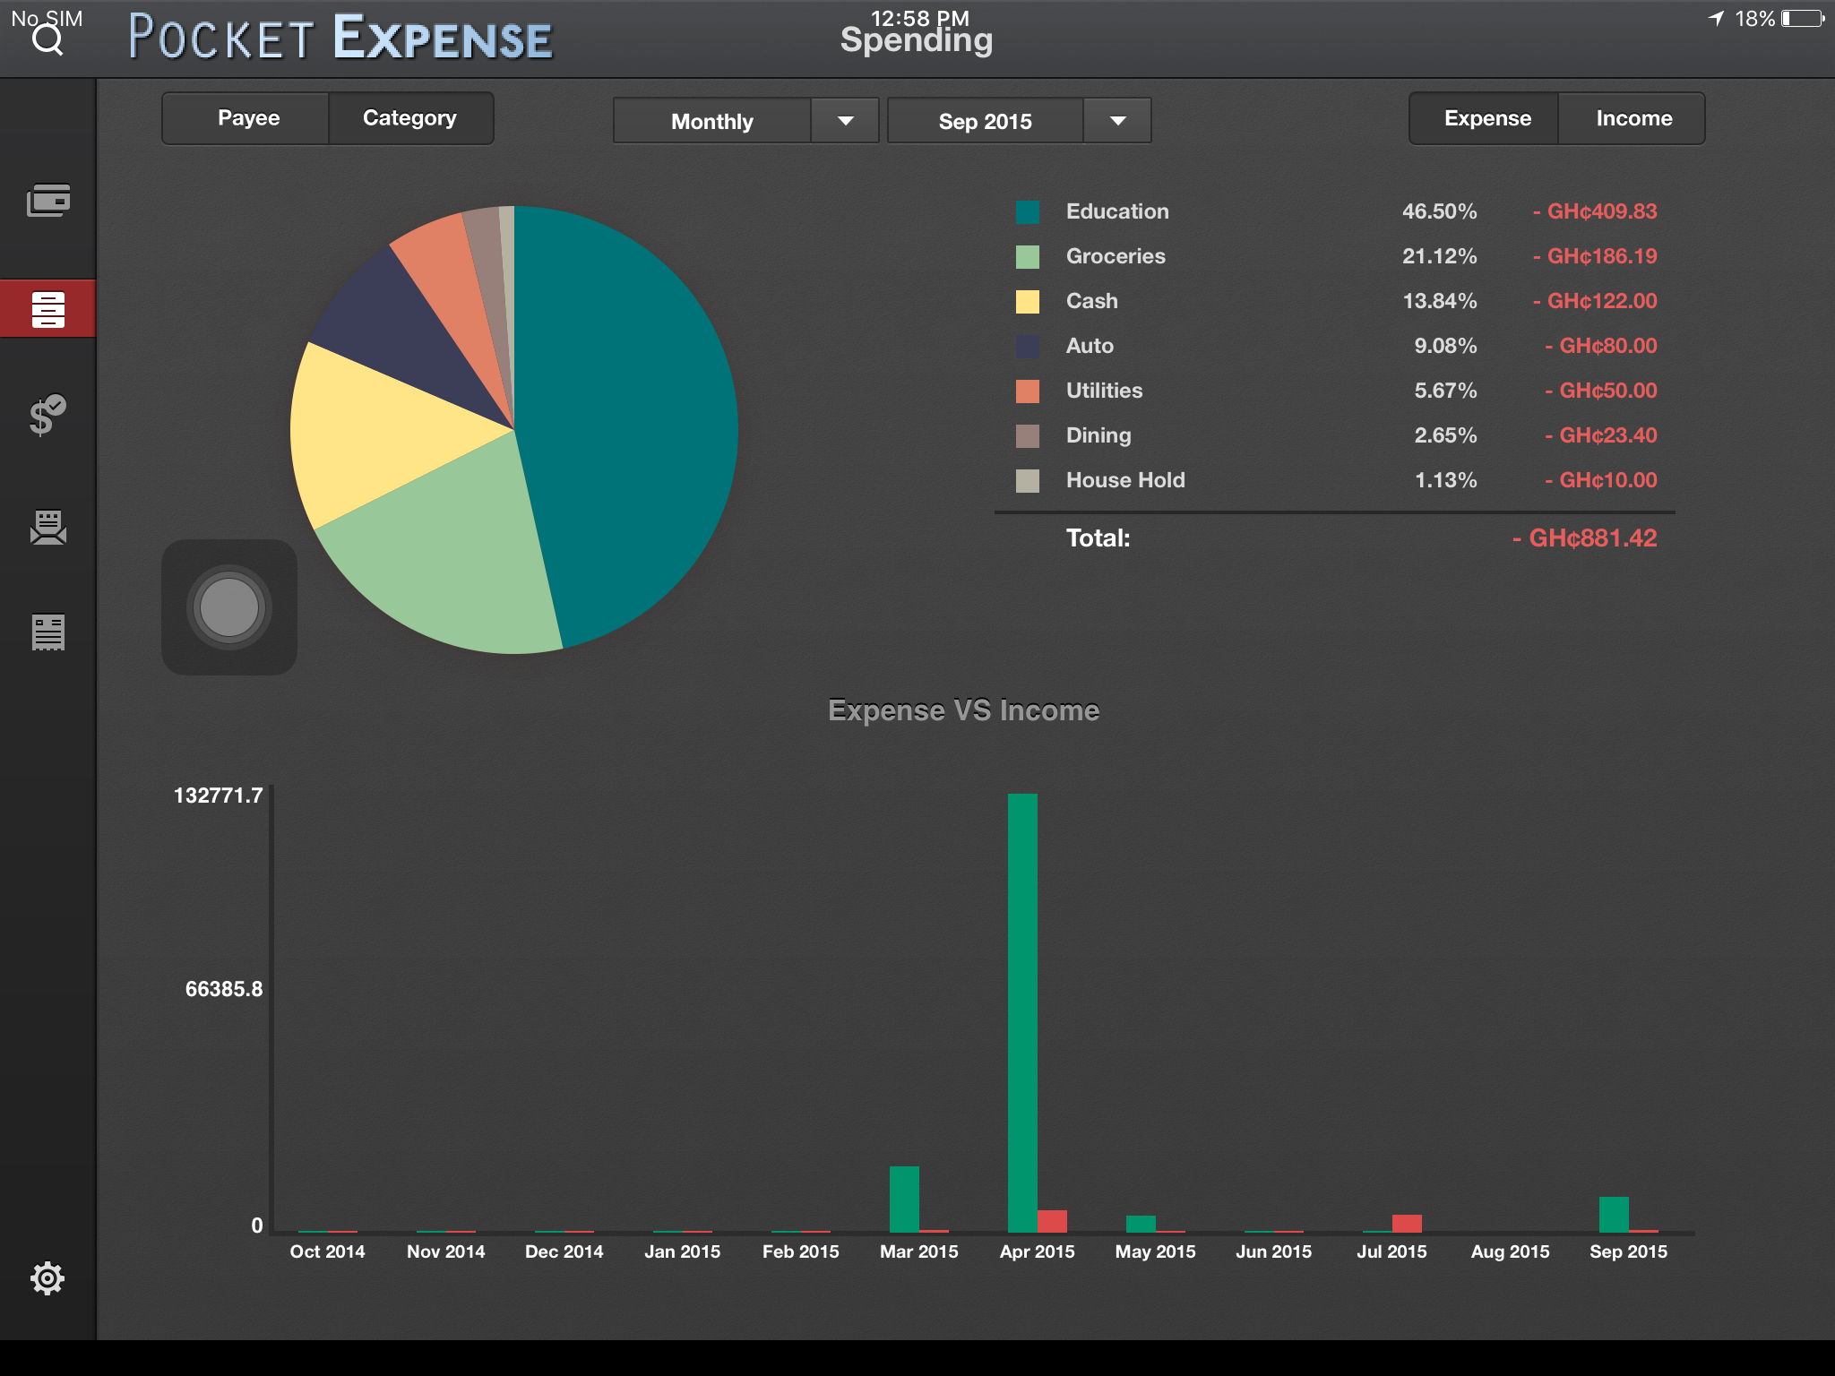
Task: Select the Groceries legend row label
Action: pyautogui.click(x=1116, y=256)
